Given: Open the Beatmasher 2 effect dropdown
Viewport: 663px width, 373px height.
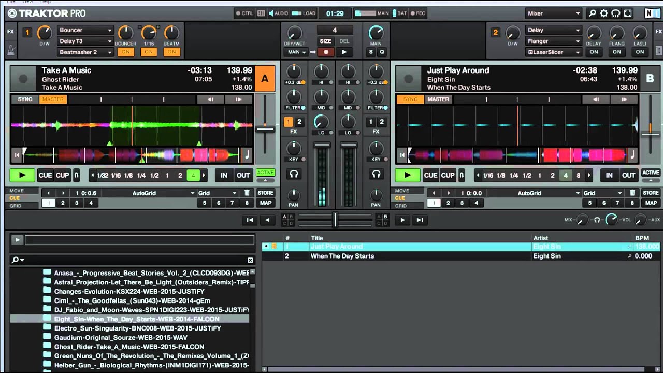Looking at the screenshot, I should (85, 52).
